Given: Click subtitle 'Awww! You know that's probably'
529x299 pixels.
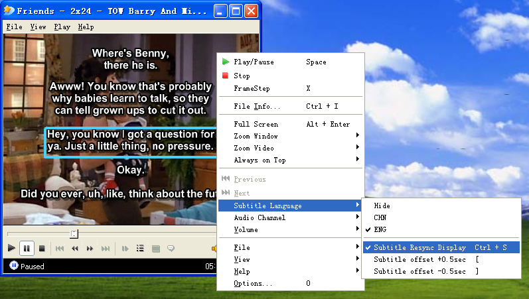Looking at the screenshot, I should (131, 98).
